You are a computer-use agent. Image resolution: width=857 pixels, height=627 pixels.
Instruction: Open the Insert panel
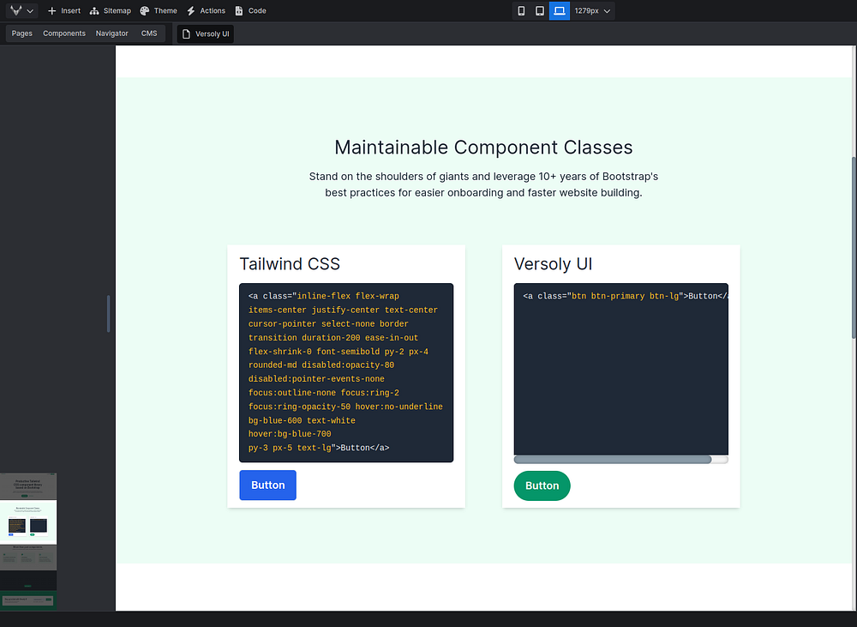[64, 11]
